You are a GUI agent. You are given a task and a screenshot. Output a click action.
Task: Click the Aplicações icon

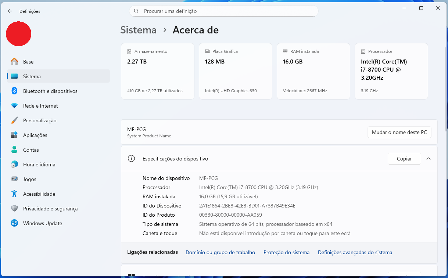(x=14, y=135)
